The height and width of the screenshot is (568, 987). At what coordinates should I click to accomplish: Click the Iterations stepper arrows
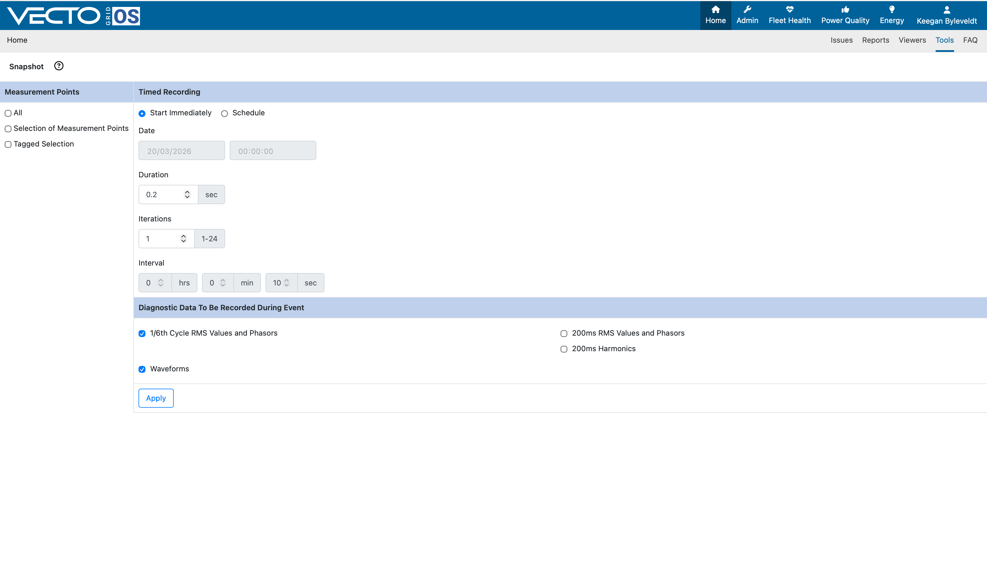click(x=184, y=238)
